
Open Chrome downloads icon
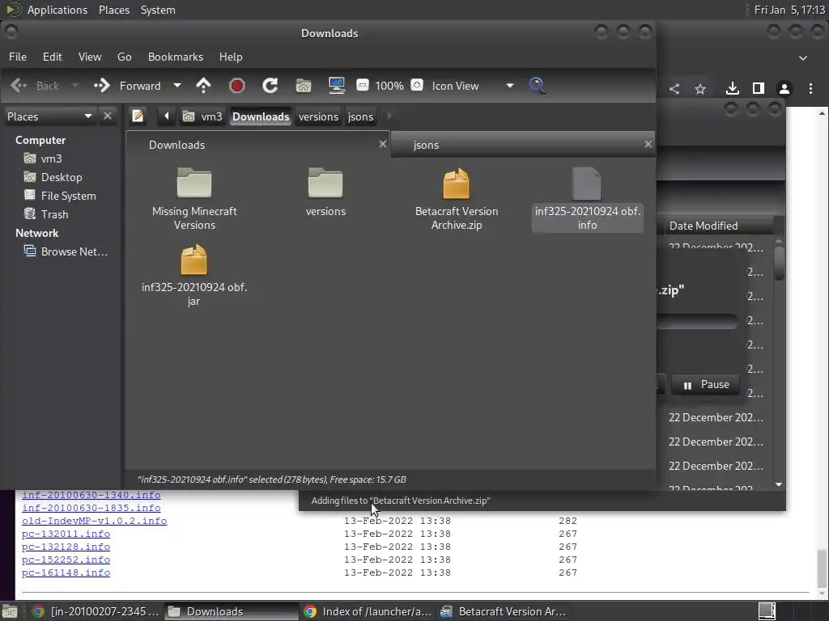(x=732, y=89)
